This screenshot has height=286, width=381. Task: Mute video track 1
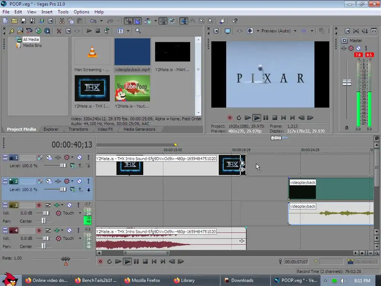coord(80,158)
